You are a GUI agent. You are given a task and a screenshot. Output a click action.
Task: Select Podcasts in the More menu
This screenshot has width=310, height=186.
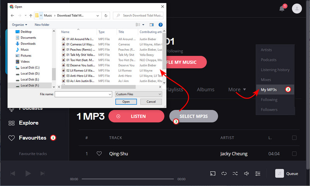tap(269, 60)
